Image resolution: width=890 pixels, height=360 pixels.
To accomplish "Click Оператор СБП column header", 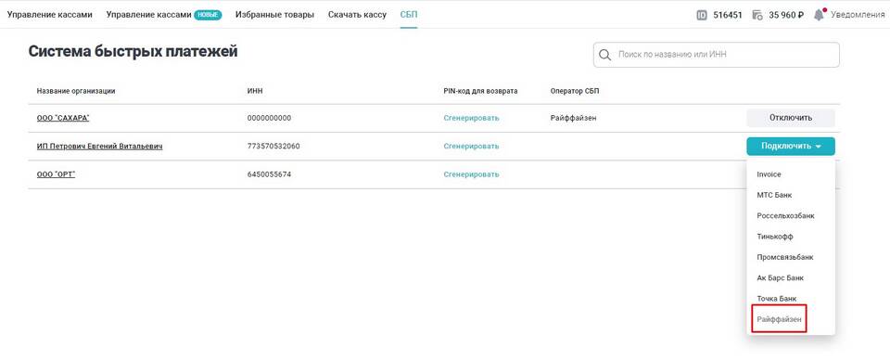I will (575, 91).
